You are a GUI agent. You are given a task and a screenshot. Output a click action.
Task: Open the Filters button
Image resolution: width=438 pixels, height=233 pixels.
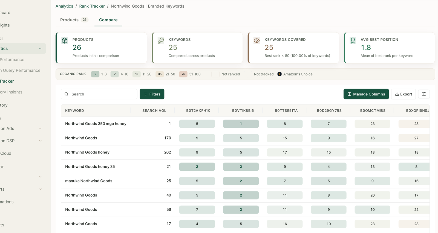click(152, 94)
